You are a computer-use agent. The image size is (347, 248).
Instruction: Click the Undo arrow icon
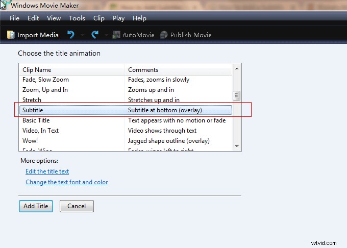(x=71, y=35)
